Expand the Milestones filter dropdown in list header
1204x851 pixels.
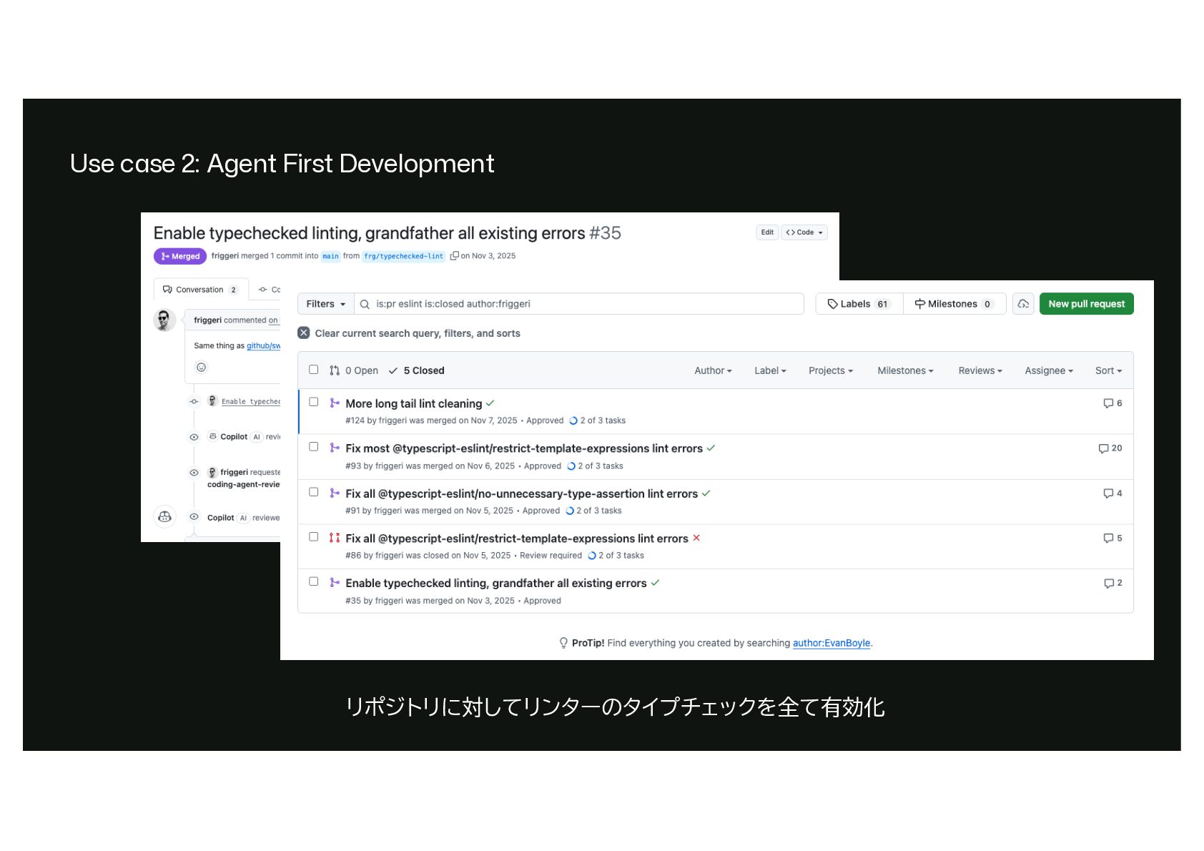905,370
